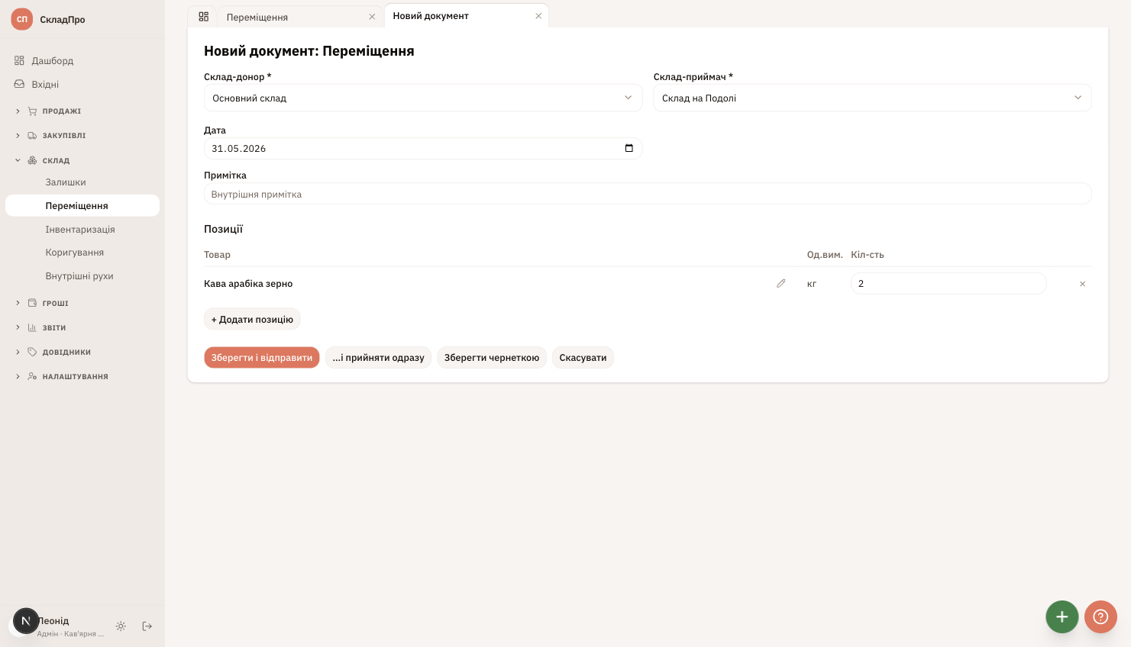Open the grid overview icon in tab bar
The width and height of the screenshot is (1131, 647).
click(203, 17)
